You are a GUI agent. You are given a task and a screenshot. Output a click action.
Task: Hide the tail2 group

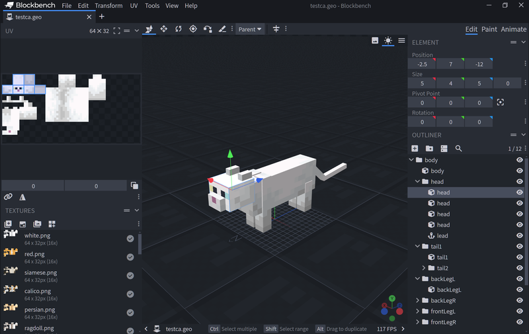(520, 268)
